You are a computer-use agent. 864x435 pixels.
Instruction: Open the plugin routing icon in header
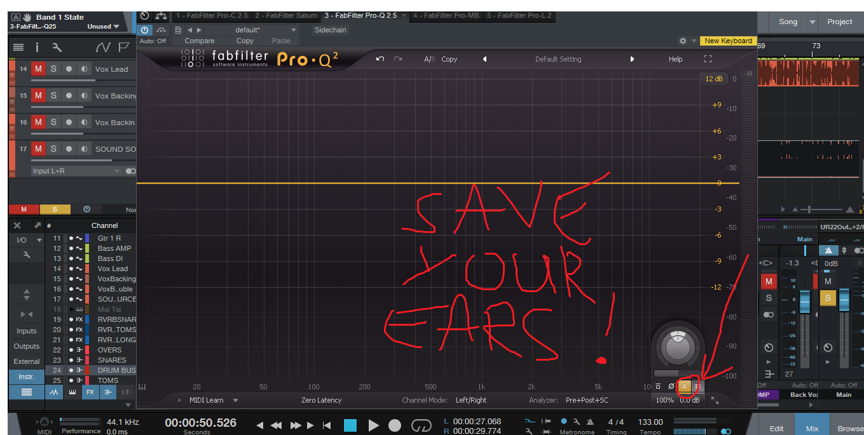coord(161,15)
